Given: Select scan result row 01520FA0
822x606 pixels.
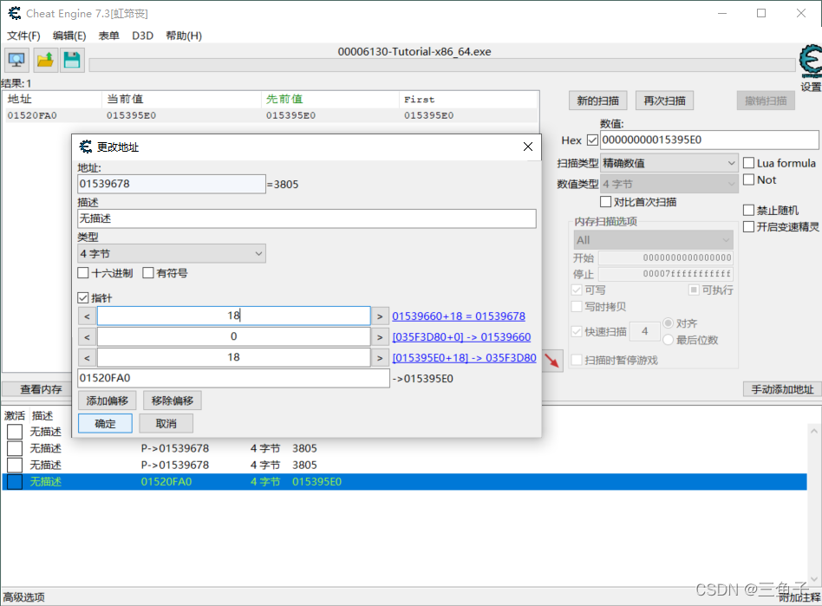Looking at the screenshot, I should (x=271, y=115).
